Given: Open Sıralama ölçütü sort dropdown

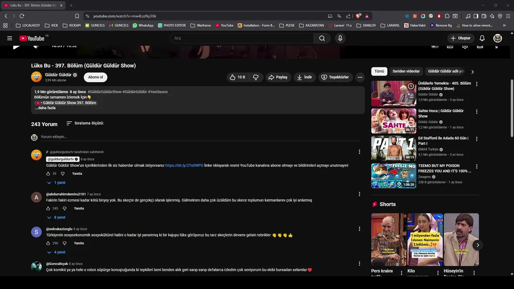Looking at the screenshot, I should (85, 123).
